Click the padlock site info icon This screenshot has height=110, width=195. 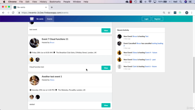19,13
